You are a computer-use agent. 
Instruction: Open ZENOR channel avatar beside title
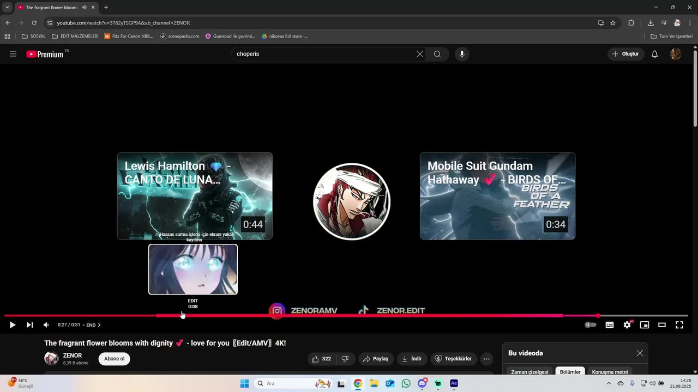pyautogui.click(x=51, y=359)
